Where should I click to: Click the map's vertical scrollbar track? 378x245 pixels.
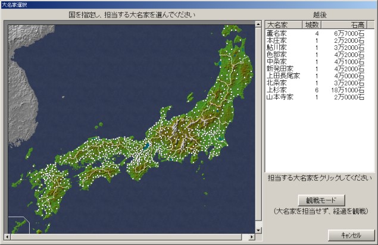(258, 224)
